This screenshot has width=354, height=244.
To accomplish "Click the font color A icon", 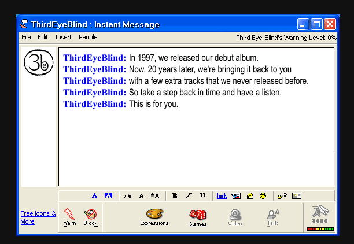I will 95,195.
